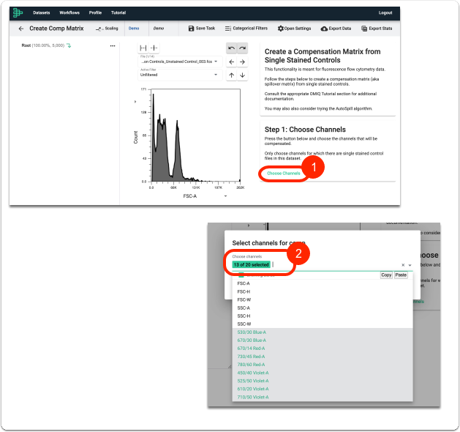Click the Export Data label

pos(340,29)
